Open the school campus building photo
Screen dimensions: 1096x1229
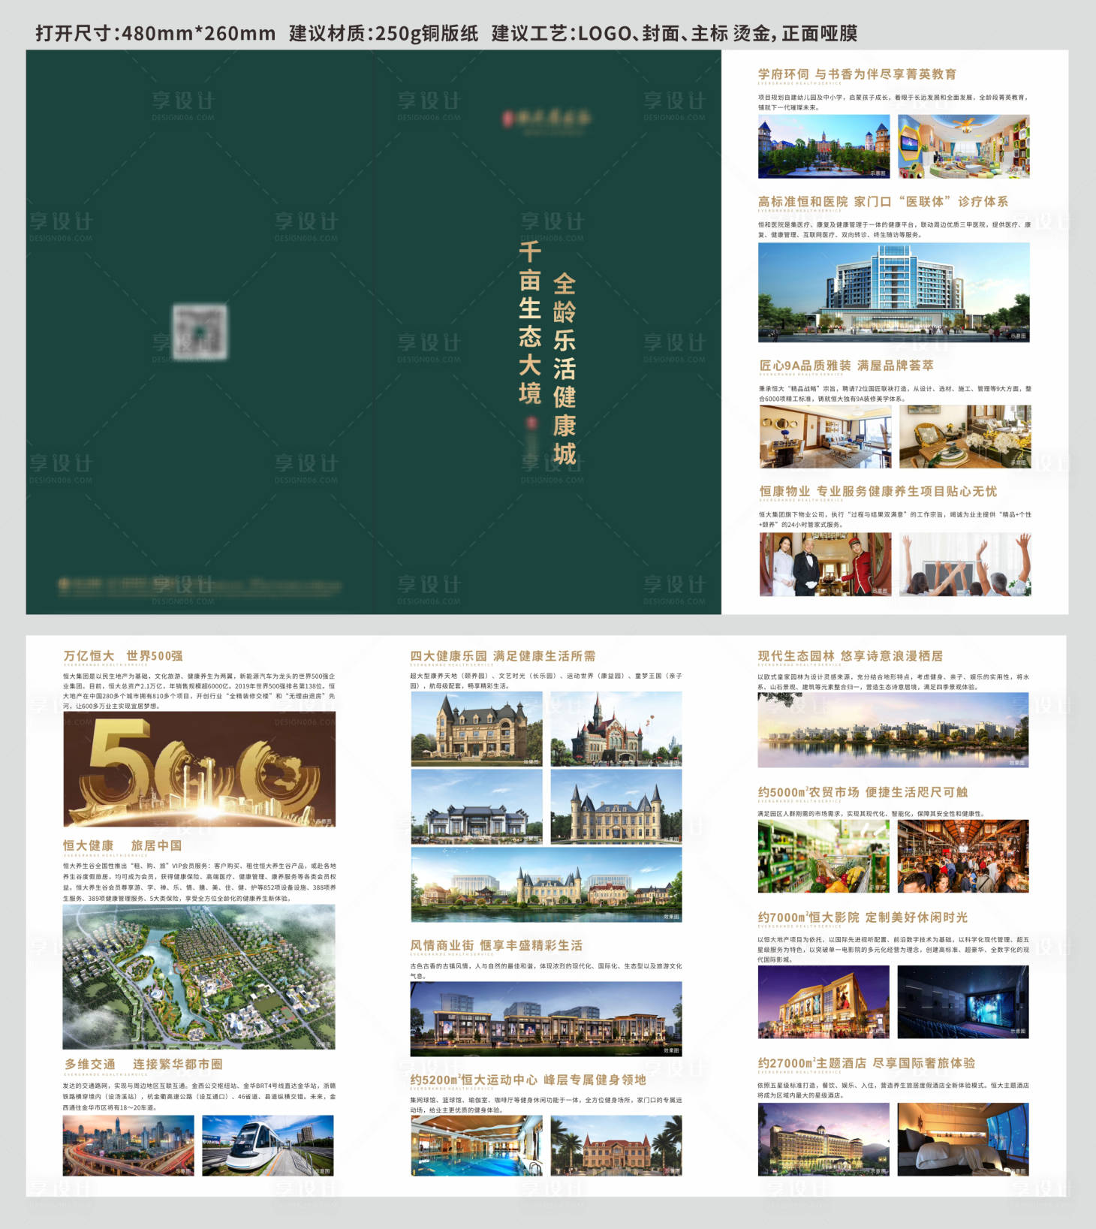pyautogui.click(x=824, y=146)
